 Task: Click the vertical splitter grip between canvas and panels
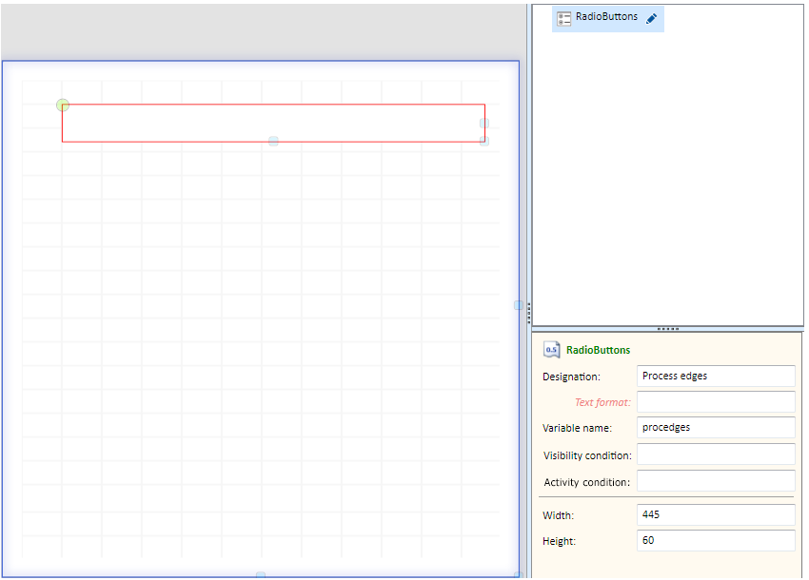tap(529, 313)
